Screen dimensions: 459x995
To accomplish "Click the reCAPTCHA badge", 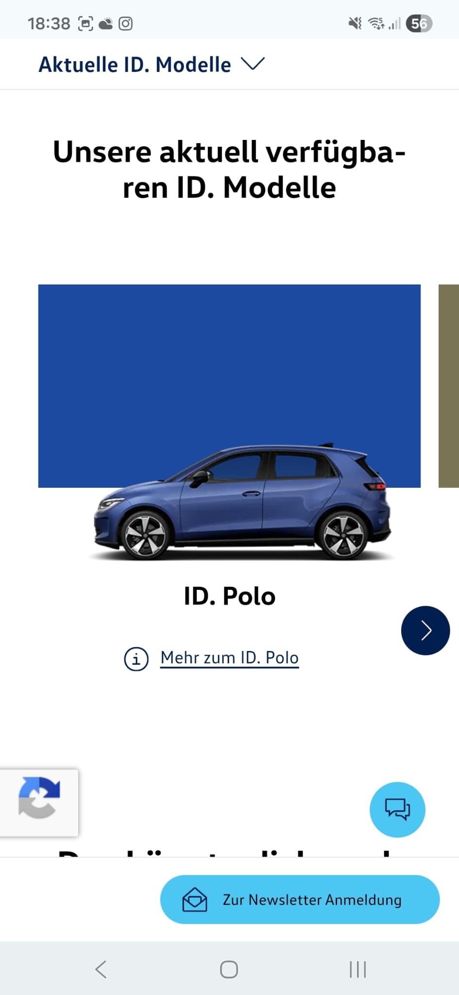I will pos(39,803).
